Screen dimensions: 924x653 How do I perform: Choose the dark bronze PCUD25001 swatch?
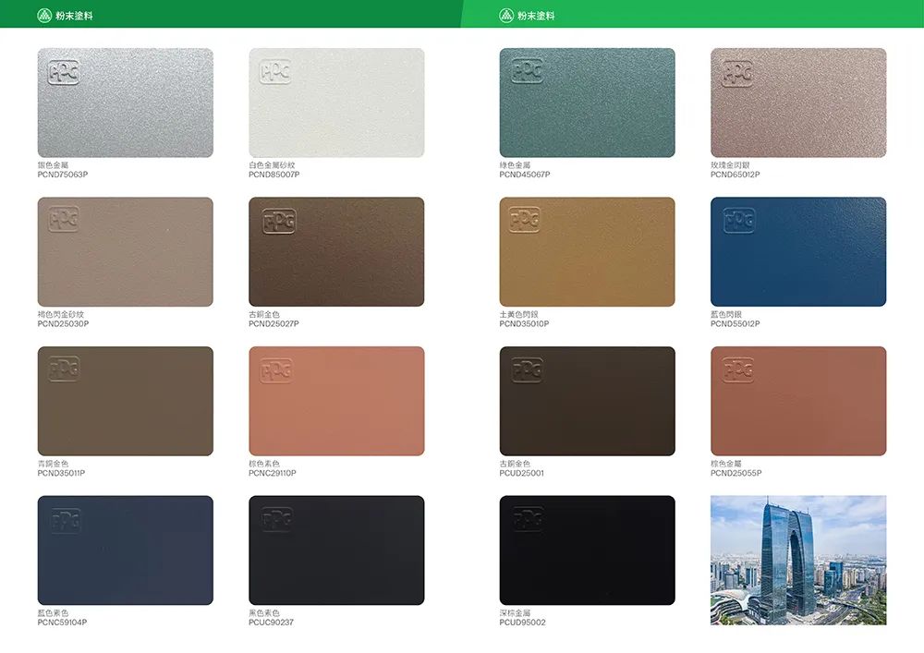[x=587, y=401]
